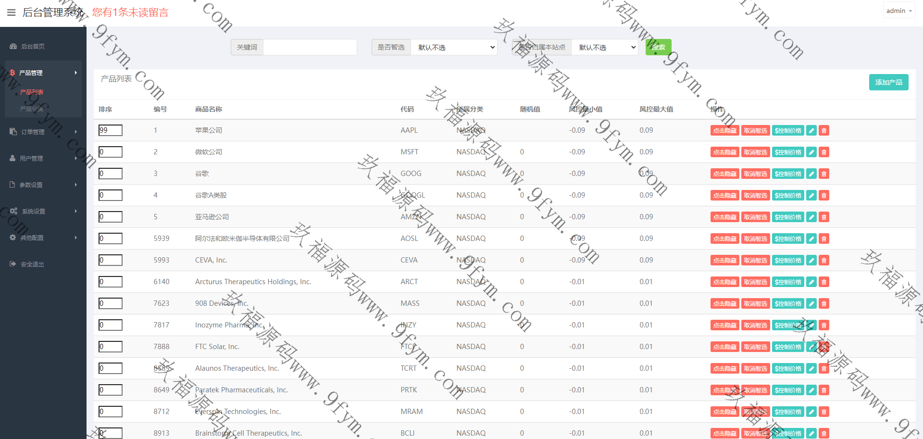This screenshot has height=439, width=923.
Task: Toggle 点击隐藏 for Arcturus Therapeutics row
Action: click(x=724, y=282)
